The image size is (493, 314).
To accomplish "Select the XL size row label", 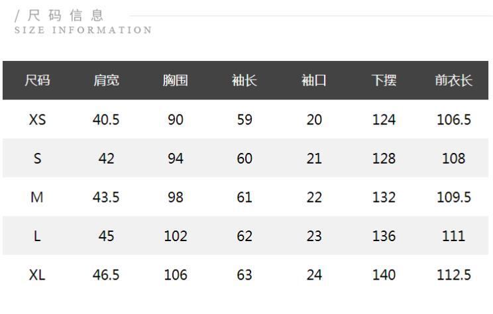I will coord(37,275).
